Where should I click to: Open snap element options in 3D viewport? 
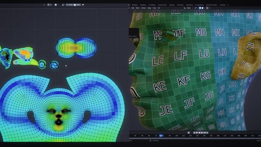203,8
